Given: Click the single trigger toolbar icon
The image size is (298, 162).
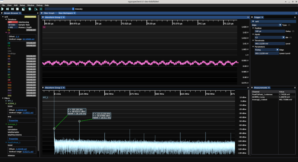Looking at the screenshot, I should coord(7,9).
